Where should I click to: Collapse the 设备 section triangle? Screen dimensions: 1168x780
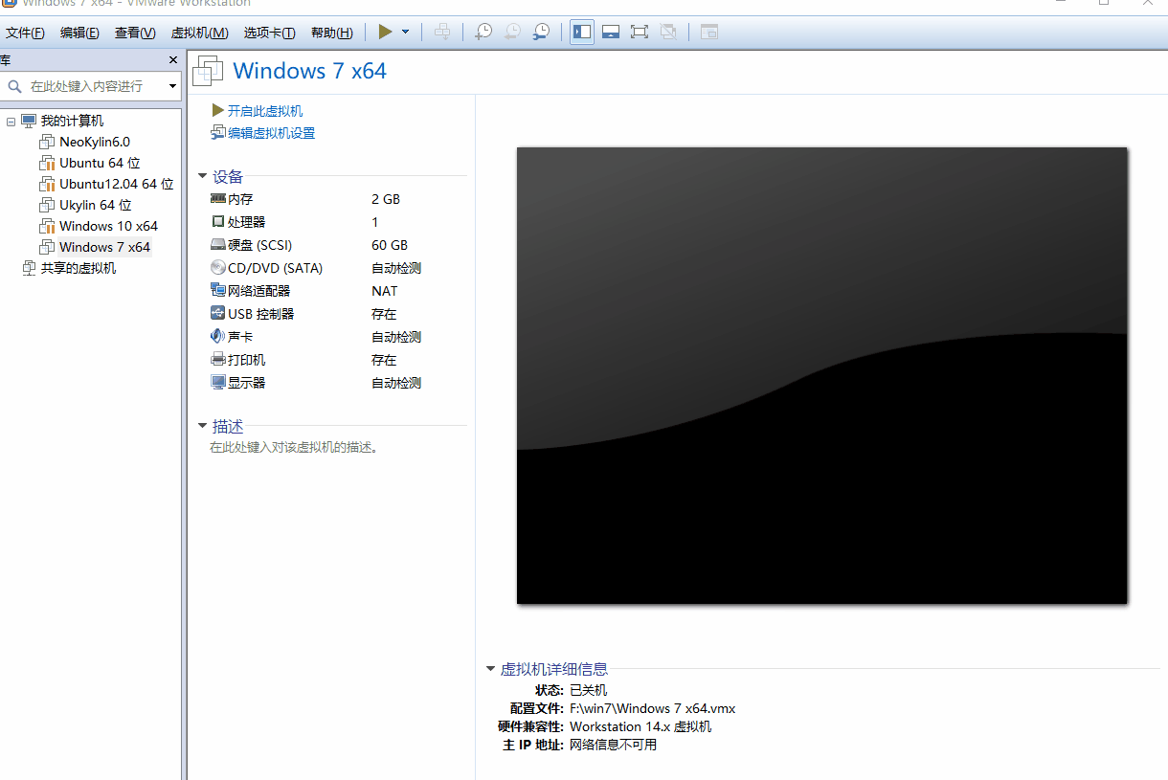[x=202, y=176]
